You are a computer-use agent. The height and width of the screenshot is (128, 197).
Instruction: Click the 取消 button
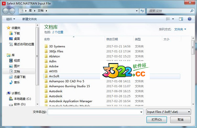click(x=180, y=120)
